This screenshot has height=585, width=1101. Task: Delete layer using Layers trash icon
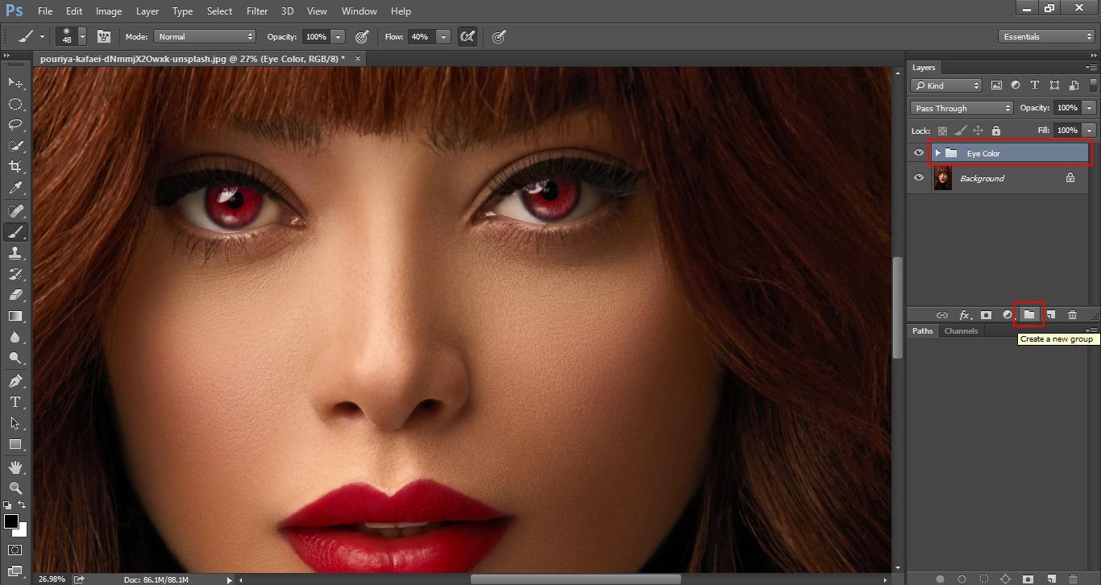(1072, 315)
